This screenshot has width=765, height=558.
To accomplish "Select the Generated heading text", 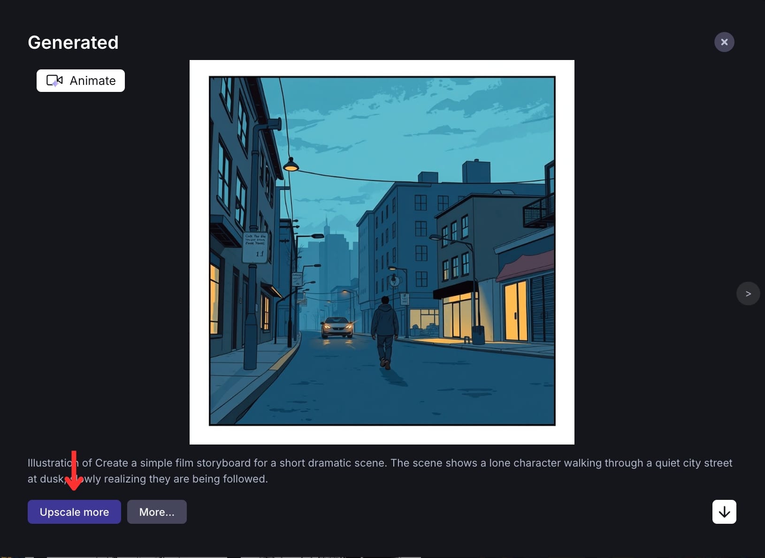I will pyautogui.click(x=73, y=43).
